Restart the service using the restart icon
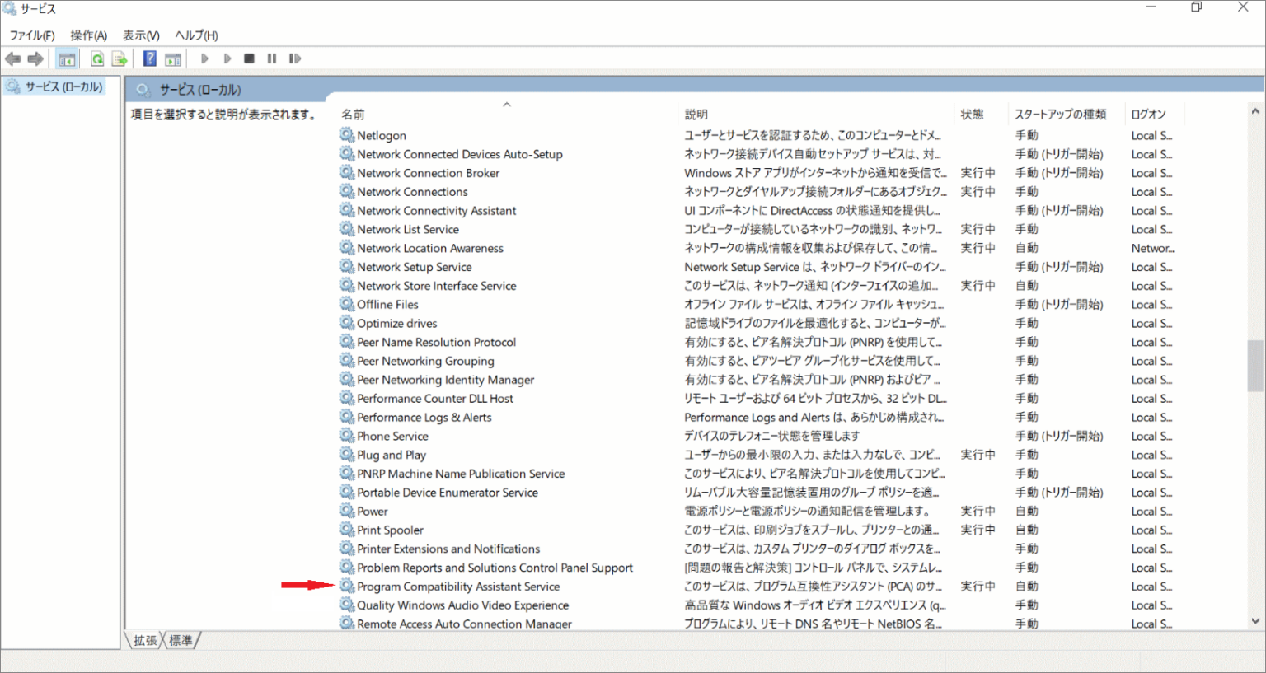This screenshot has width=1266, height=673. [x=294, y=58]
